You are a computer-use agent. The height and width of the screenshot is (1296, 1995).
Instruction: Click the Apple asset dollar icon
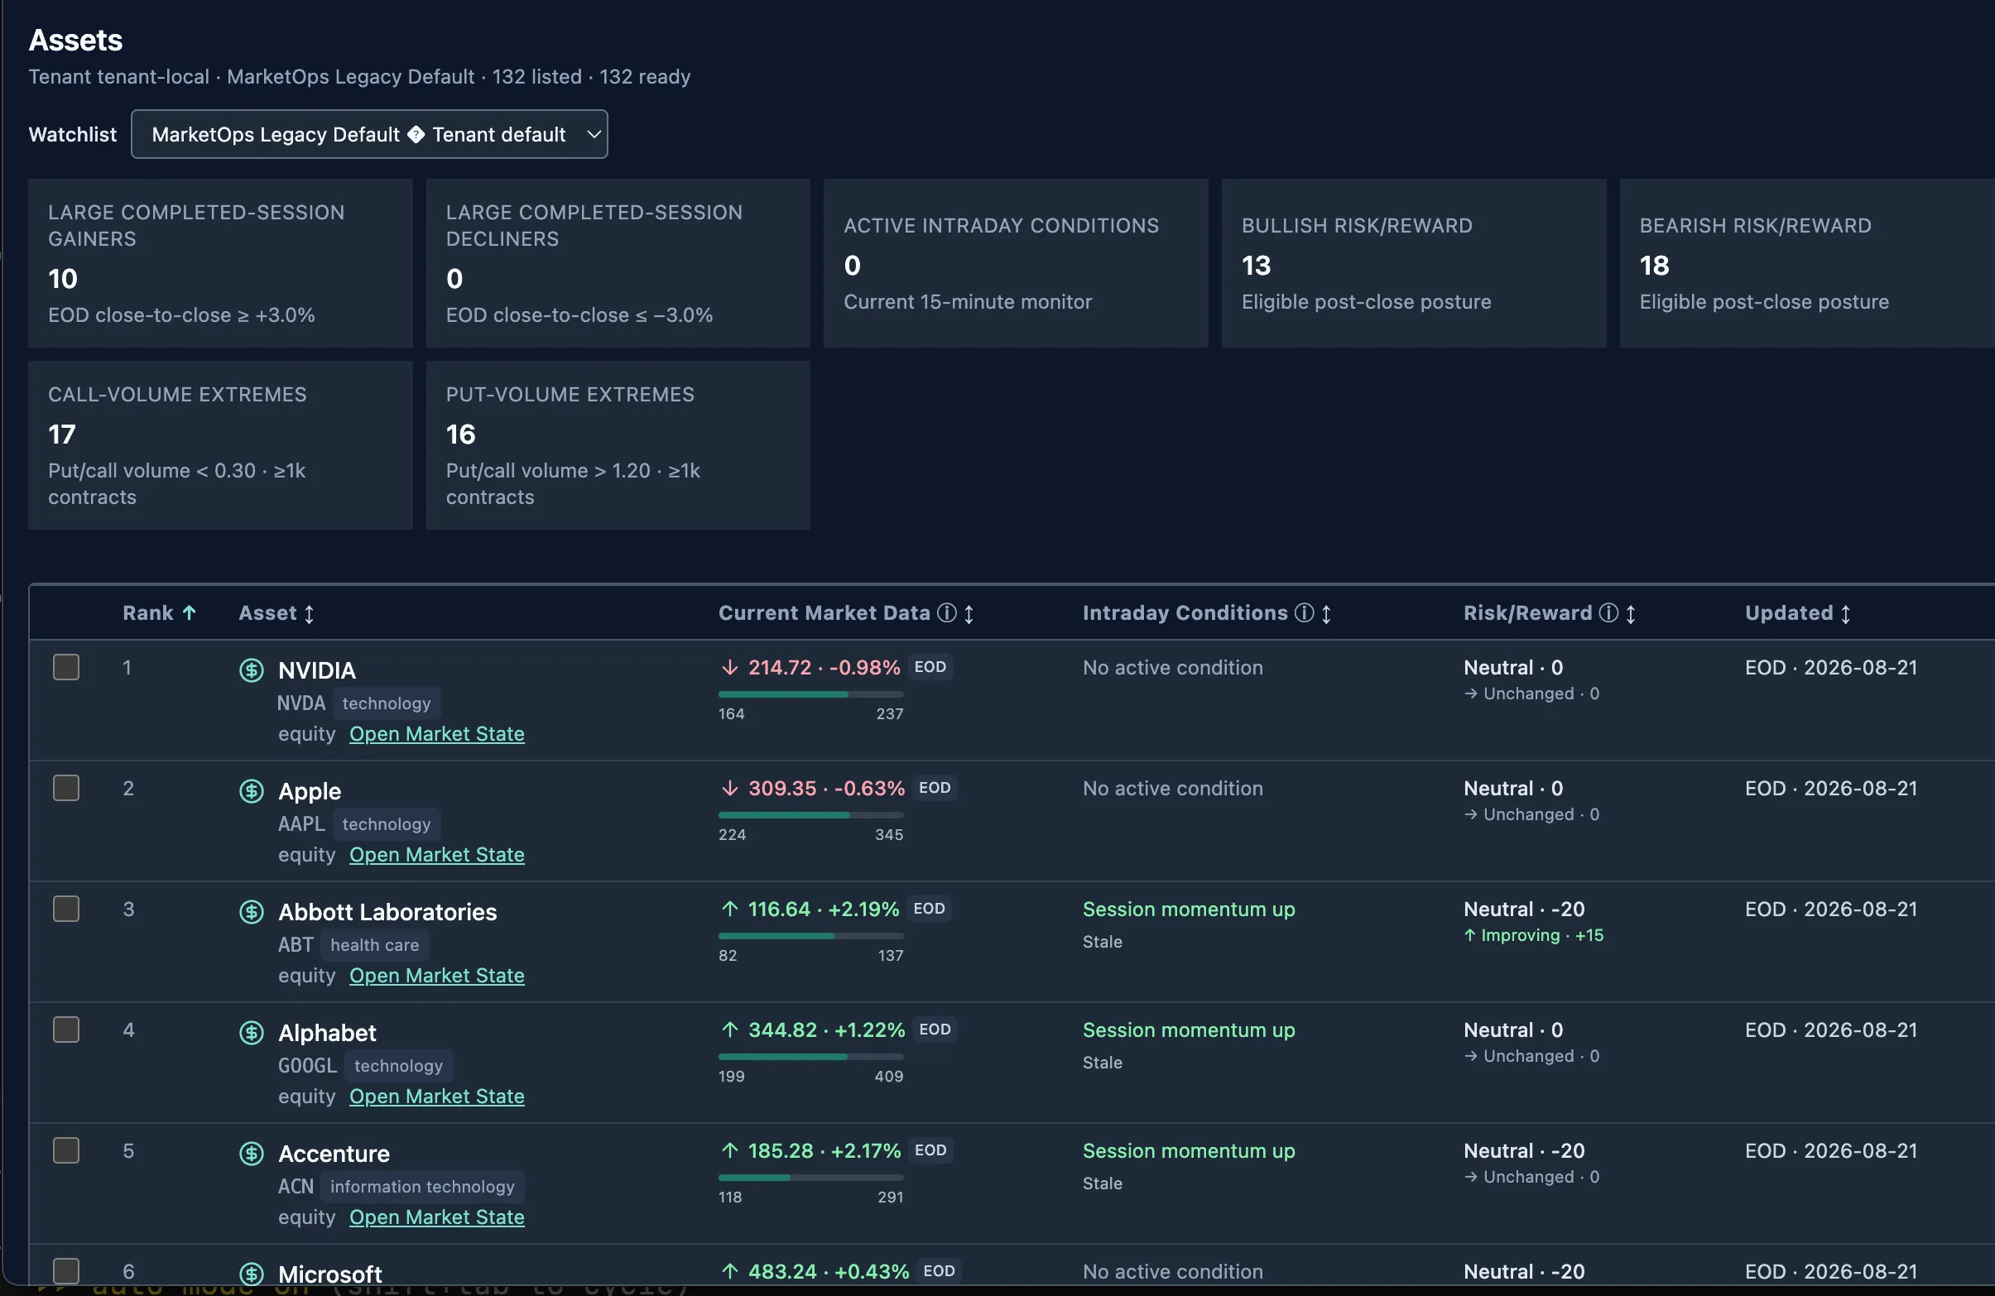[252, 791]
